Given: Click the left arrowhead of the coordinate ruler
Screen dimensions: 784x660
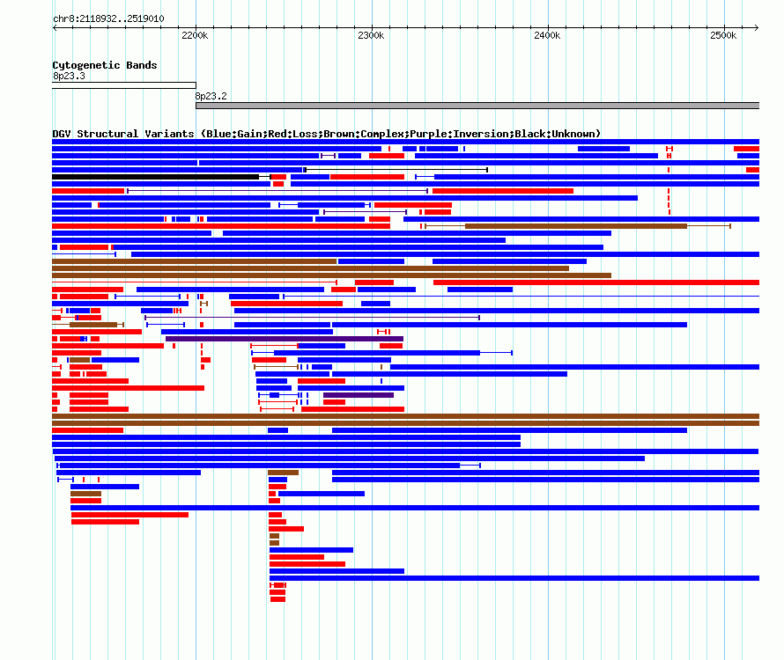Looking at the screenshot, I should pyautogui.click(x=55, y=27).
